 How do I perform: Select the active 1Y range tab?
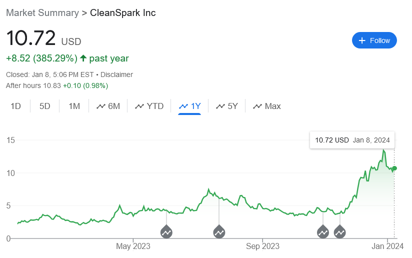pyautogui.click(x=189, y=106)
